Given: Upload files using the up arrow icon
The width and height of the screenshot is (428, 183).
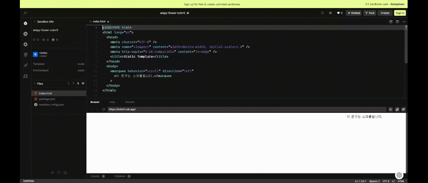Looking at the screenshot, I should tap(73, 83).
